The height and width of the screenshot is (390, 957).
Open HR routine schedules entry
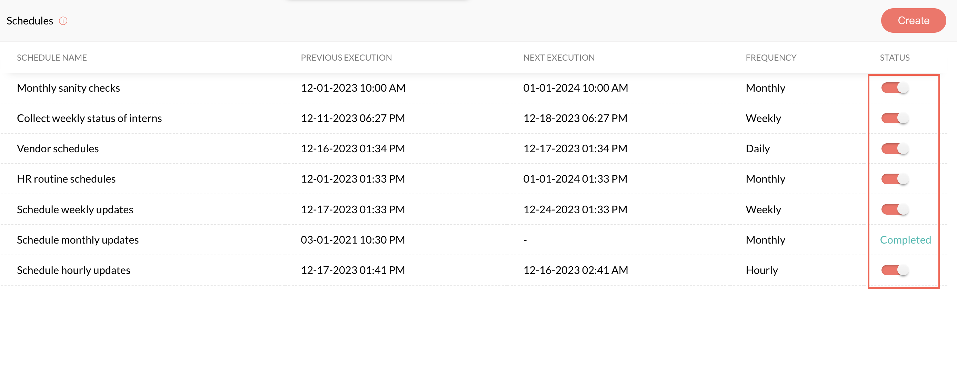coord(66,179)
